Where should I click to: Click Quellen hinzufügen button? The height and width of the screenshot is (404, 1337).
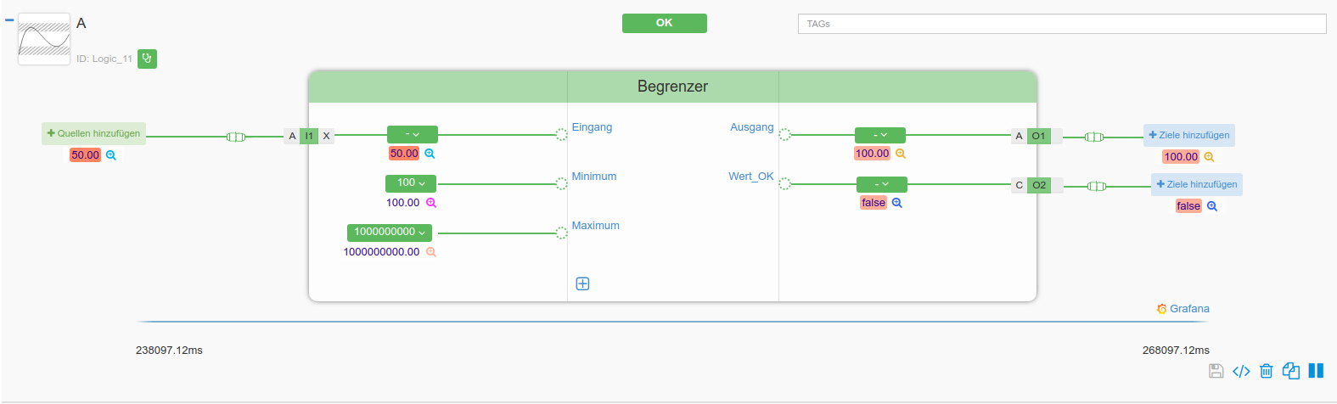(93, 133)
